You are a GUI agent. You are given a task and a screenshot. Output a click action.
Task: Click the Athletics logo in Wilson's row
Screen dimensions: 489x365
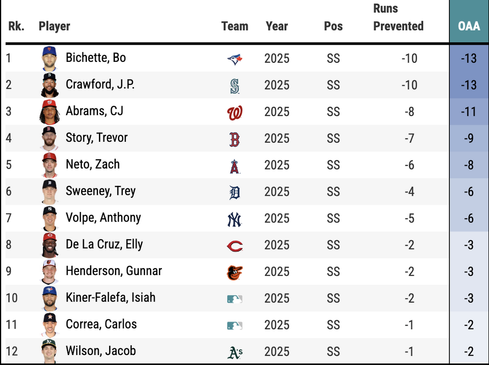tap(235, 352)
